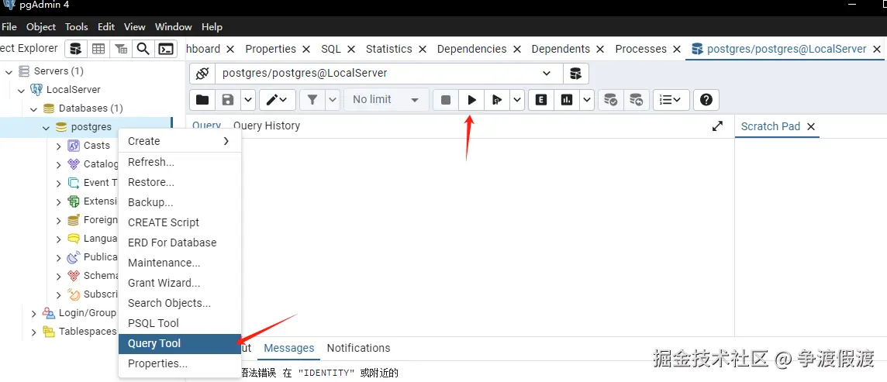Click the Query Tool icon in Object Explorer
Screen dimensions: 887x382
click(76, 49)
